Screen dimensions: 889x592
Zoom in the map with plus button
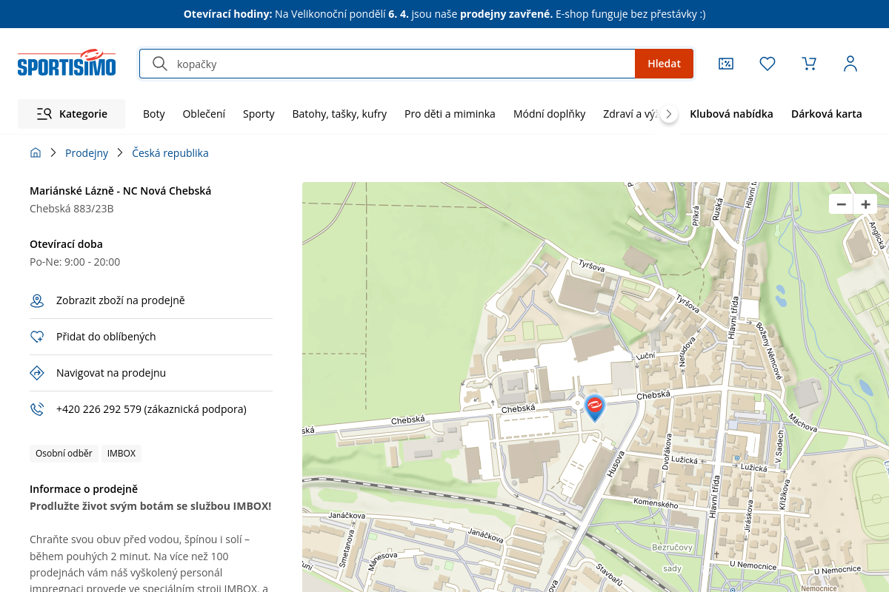pyautogui.click(x=865, y=204)
